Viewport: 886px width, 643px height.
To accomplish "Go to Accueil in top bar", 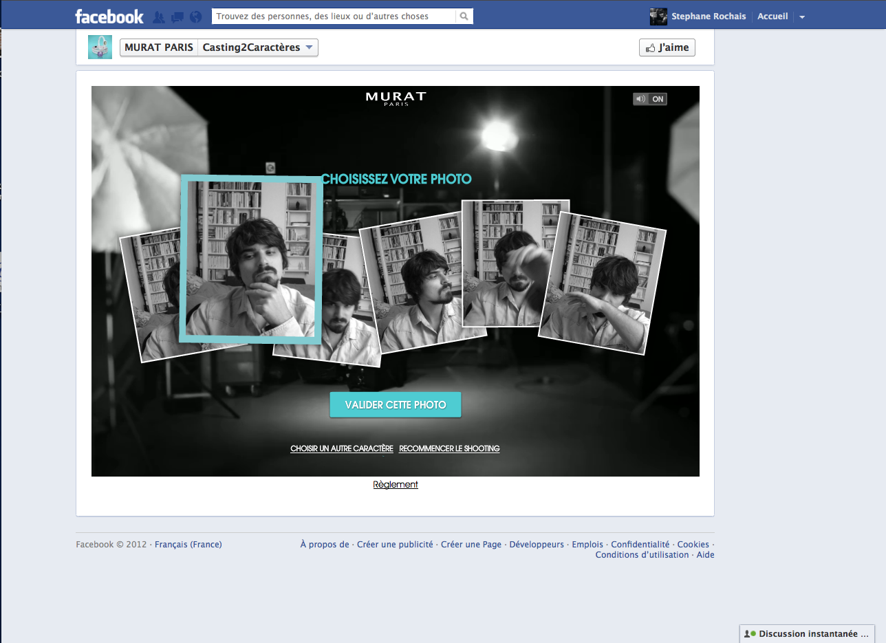I will coord(772,17).
